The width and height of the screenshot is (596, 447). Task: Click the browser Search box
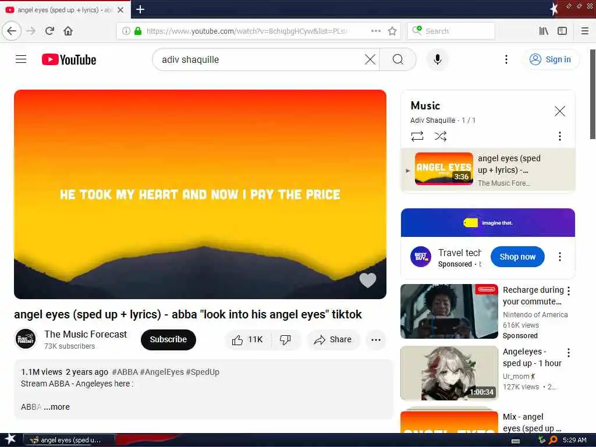[451, 31]
